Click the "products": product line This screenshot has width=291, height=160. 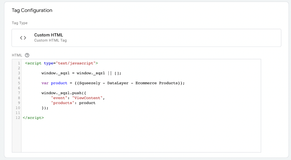click(73, 103)
